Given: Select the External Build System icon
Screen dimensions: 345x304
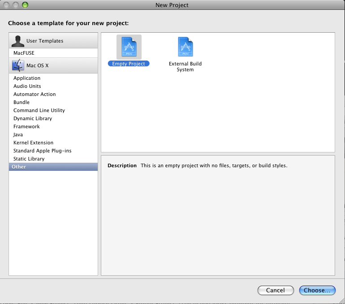Looking at the screenshot, I should tap(185, 47).
